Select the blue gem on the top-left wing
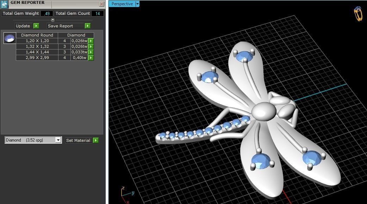 click(x=209, y=77)
